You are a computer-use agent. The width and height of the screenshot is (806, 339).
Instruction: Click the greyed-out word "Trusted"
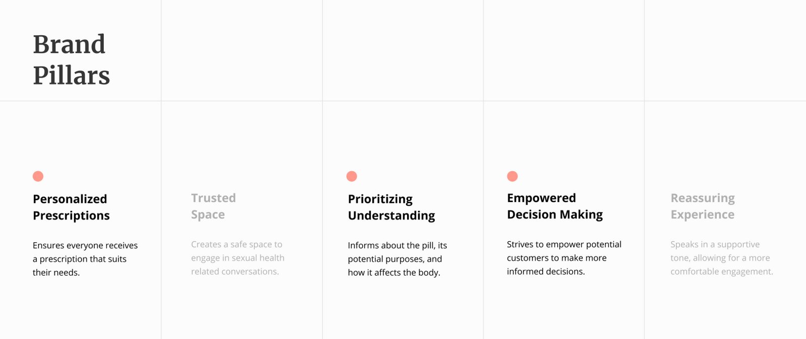pyautogui.click(x=213, y=198)
